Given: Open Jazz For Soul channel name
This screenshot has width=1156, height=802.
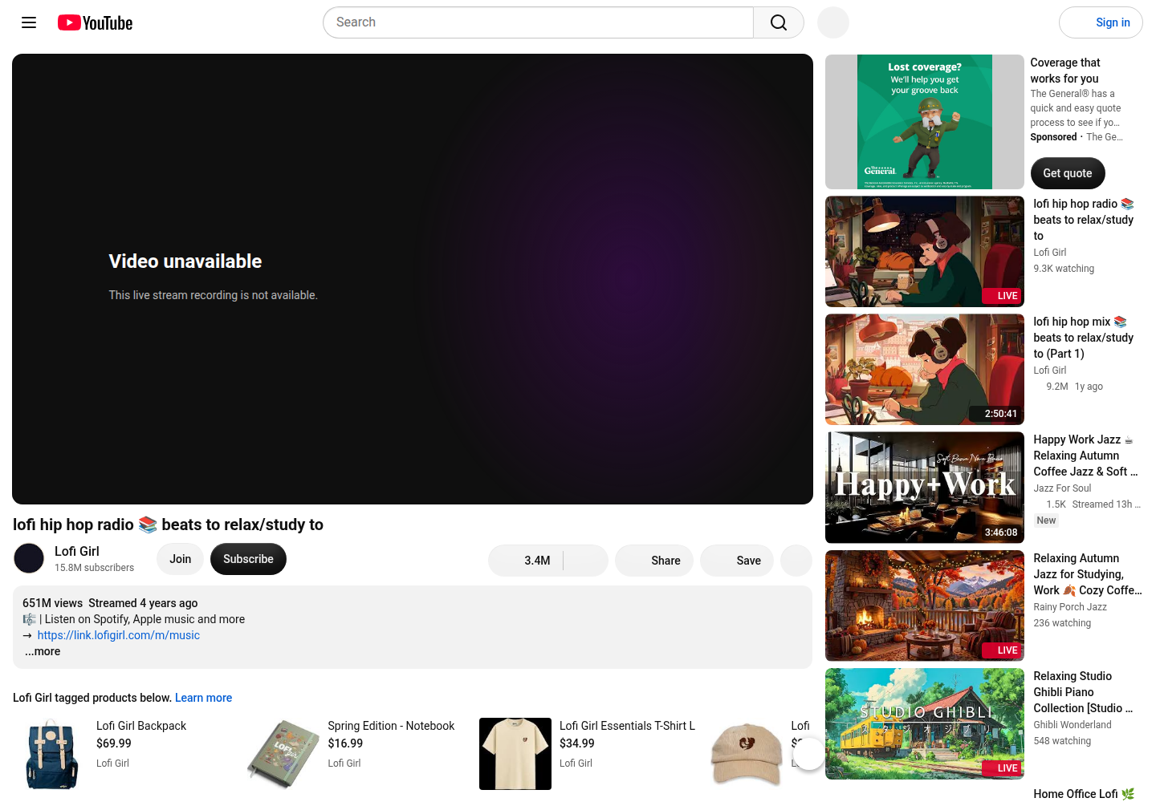Looking at the screenshot, I should point(1062,488).
